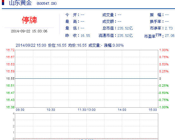Click 均价:16.55 in chart header
Screen dimensions: 175x140
[x=77, y=45]
